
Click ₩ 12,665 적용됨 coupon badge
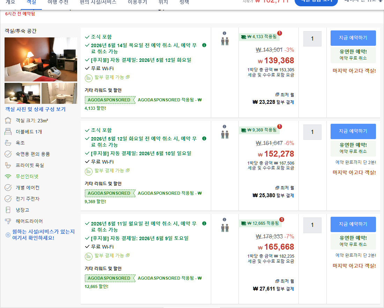point(260,223)
